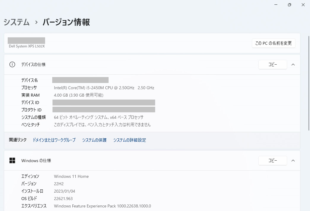Click the デバイス名 label

tap(29, 80)
